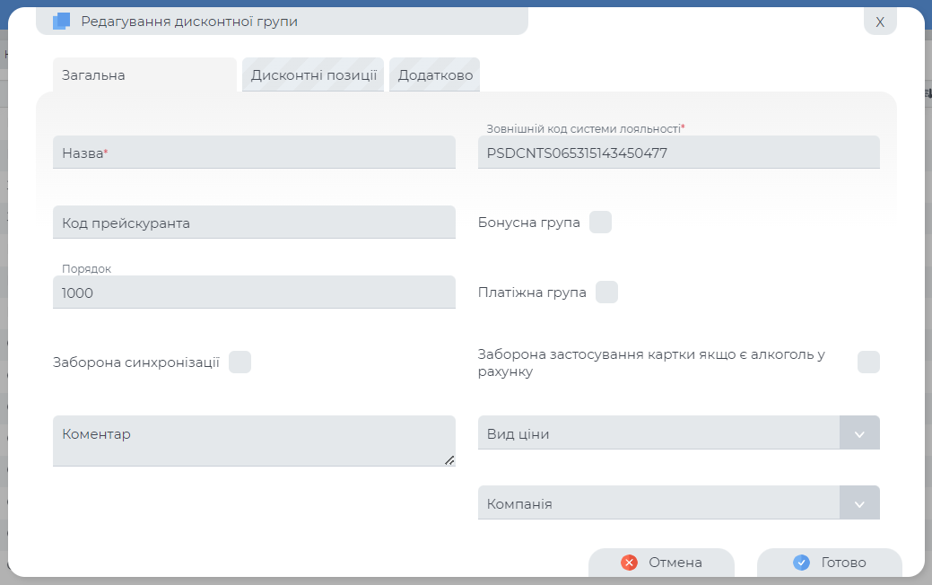This screenshot has height=585, width=932.
Task: Click inside the Вид ціни combo box
Action: 658,433
